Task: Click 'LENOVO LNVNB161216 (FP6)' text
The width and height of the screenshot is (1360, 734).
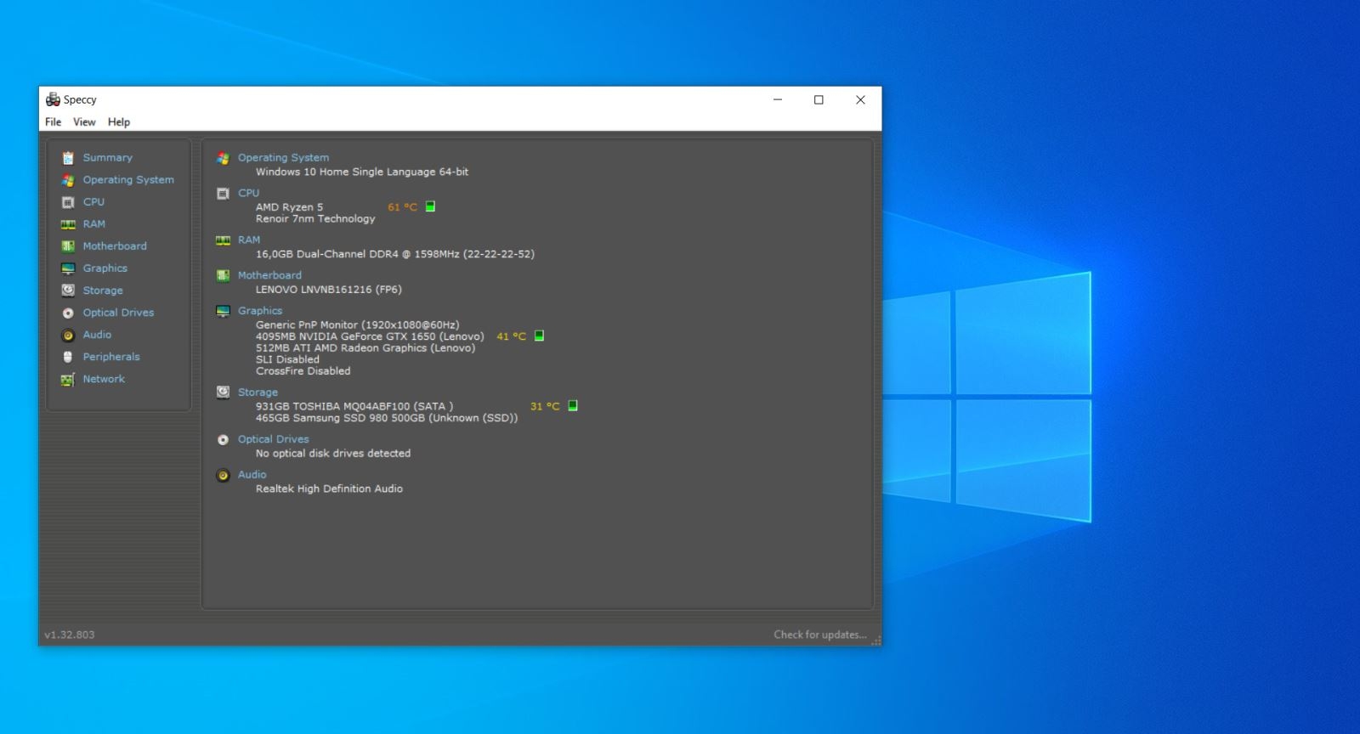Action: (329, 290)
